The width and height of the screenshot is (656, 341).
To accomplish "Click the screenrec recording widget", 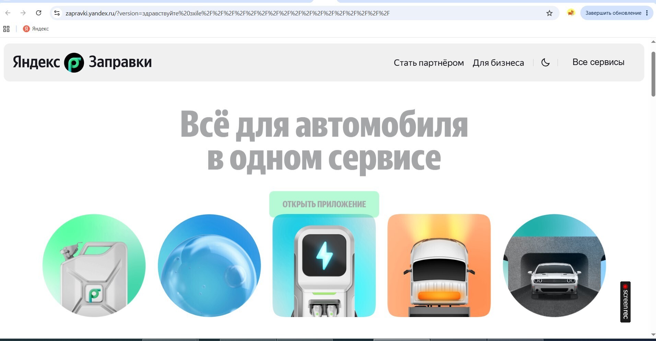I will tap(625, 302).
